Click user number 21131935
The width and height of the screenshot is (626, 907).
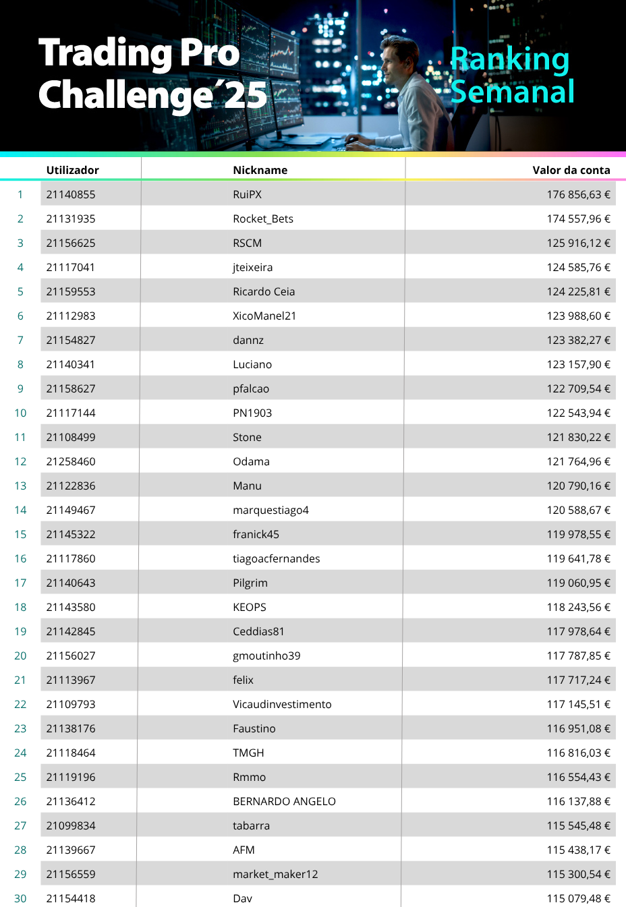click(71, 218)
